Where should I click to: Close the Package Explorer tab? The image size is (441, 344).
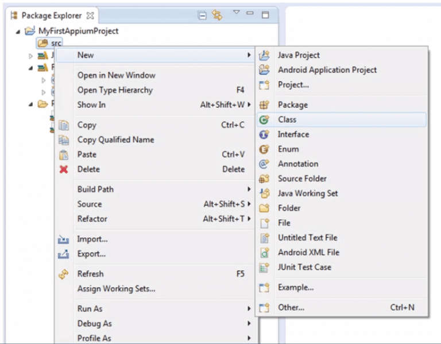(90, 16)
